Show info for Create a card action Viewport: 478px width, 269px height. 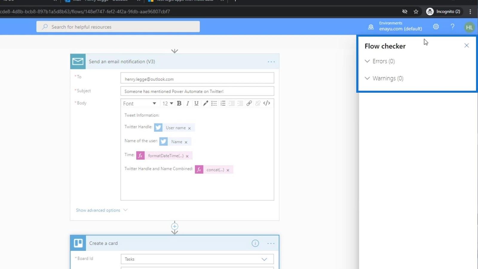[255, 243]
